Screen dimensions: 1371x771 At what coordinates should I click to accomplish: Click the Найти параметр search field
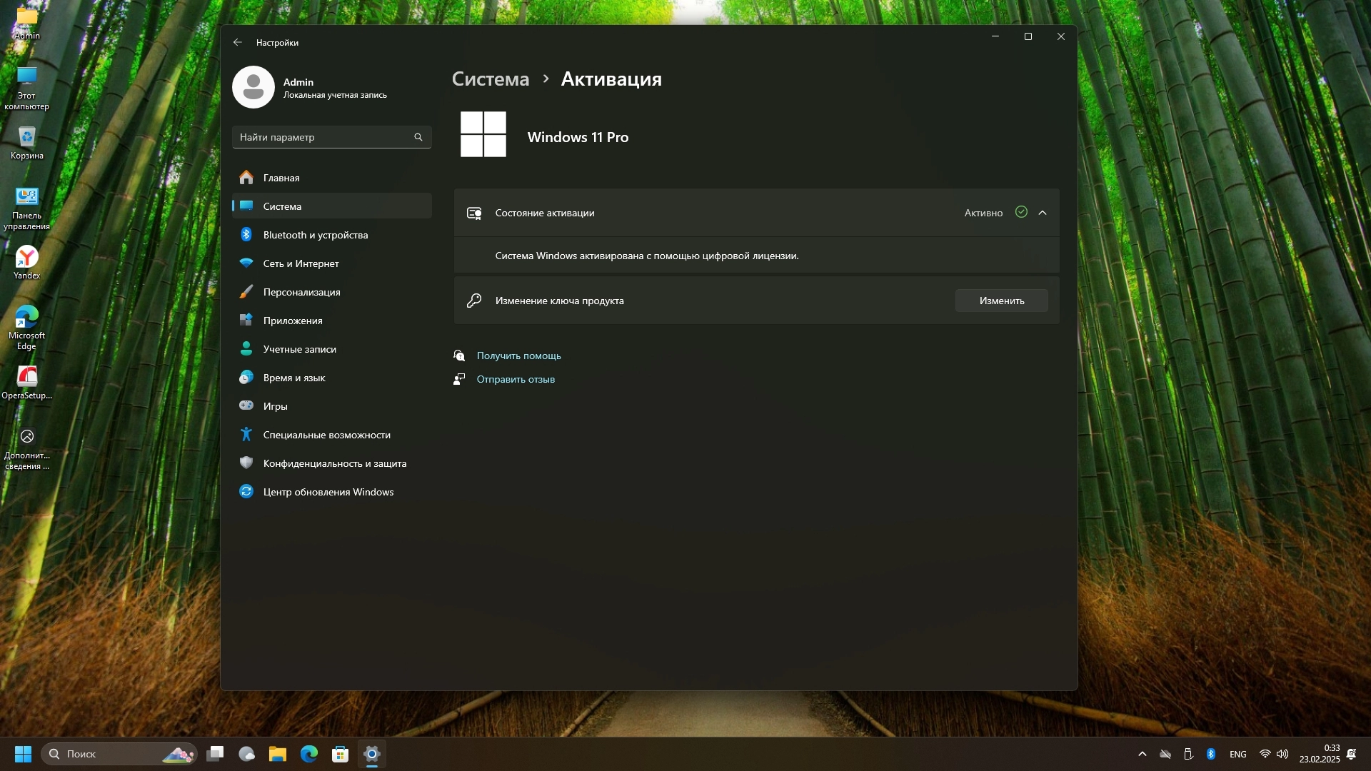(325, 137)
